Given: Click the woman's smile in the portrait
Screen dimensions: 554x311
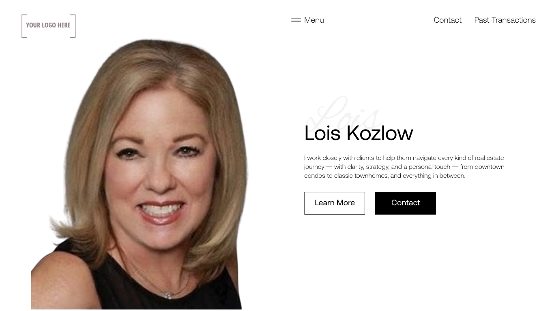Looking at the screenshot, I should (160, 211).
